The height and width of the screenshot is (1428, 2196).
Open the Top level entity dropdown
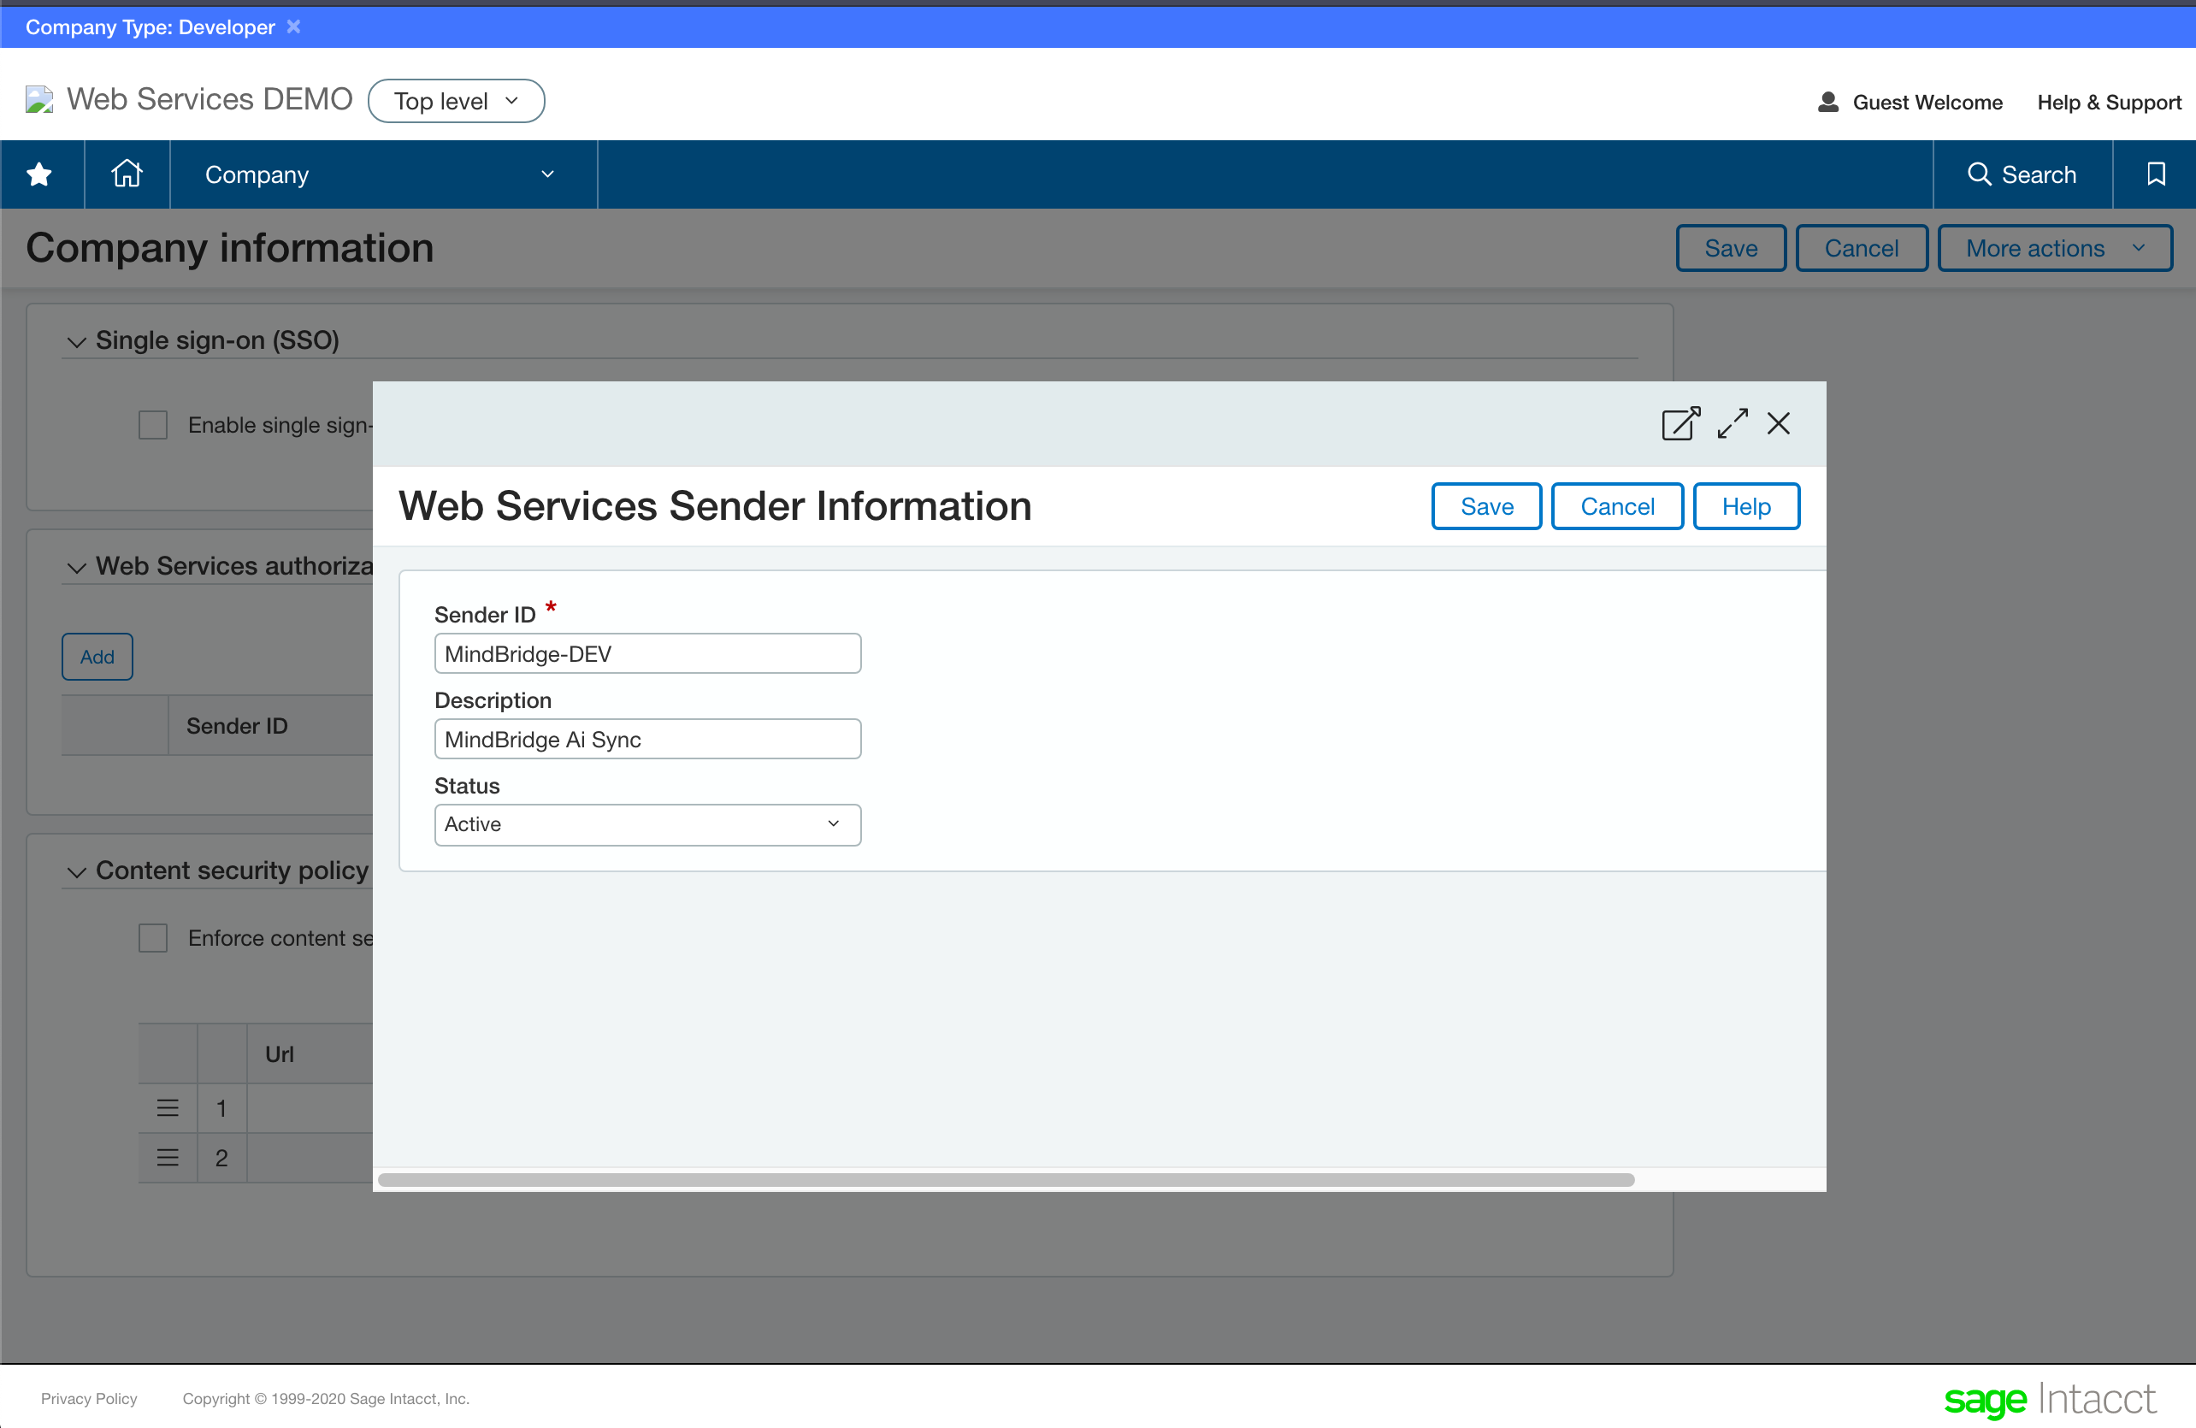click(456, 101)
